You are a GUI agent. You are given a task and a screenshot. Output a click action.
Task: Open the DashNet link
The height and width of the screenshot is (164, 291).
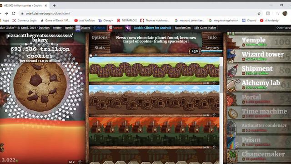coord(44,28)
